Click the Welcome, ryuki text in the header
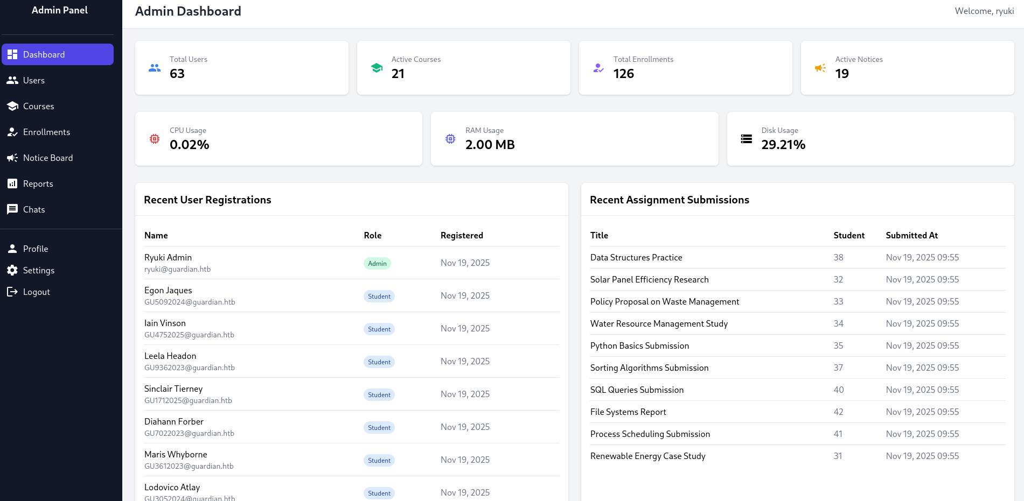 [985, 10]
